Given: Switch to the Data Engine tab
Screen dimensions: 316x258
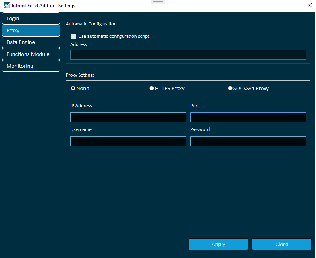Looking at the screenshot, I should (31, 42).
